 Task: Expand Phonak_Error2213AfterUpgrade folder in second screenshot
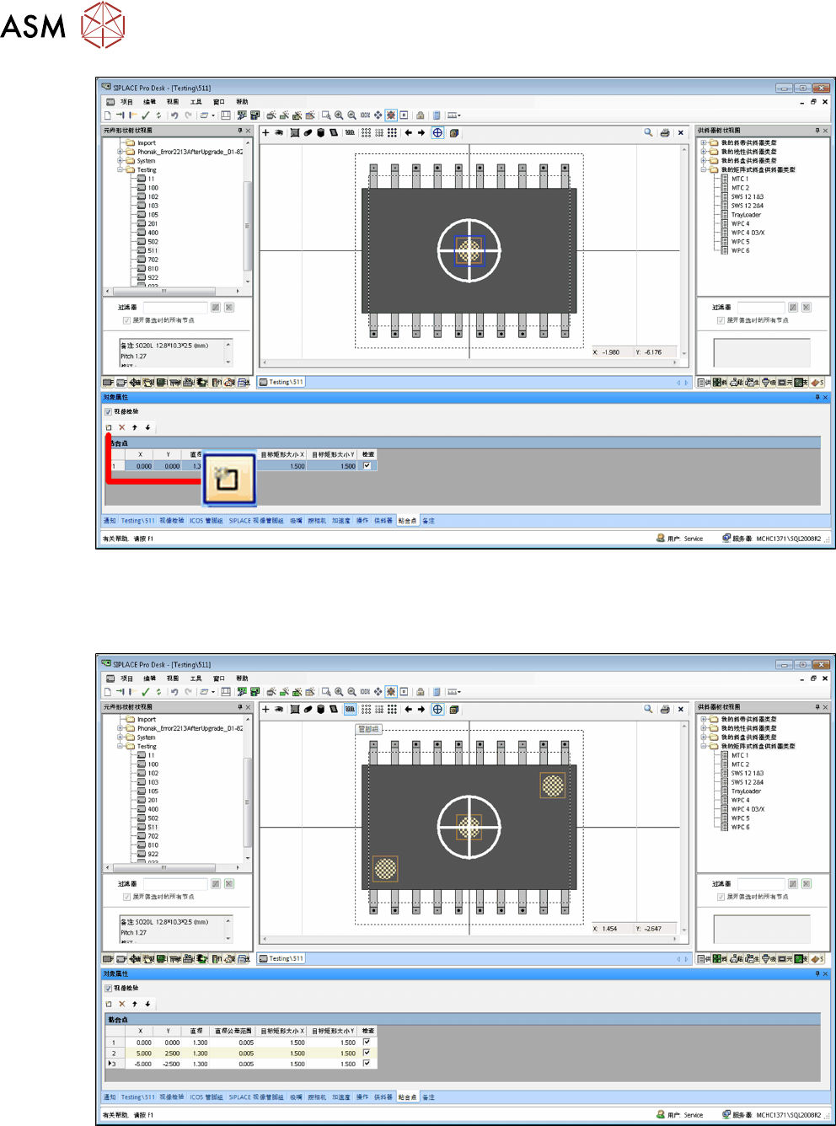tap(121, 728)
